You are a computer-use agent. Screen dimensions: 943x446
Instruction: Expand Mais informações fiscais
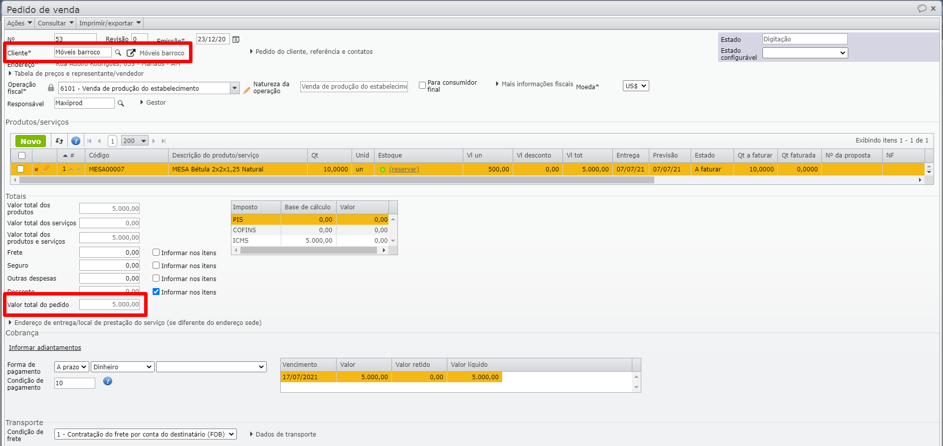(x=534, y=84)
